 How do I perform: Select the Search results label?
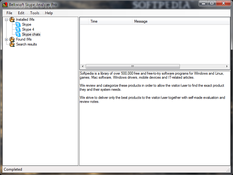click(x=26, y=44)
